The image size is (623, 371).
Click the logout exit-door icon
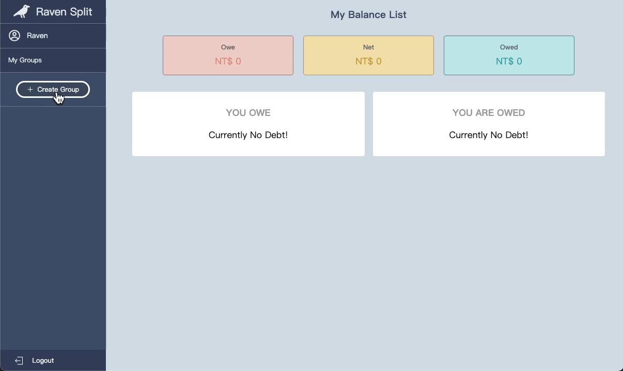(x=19, y=360)
